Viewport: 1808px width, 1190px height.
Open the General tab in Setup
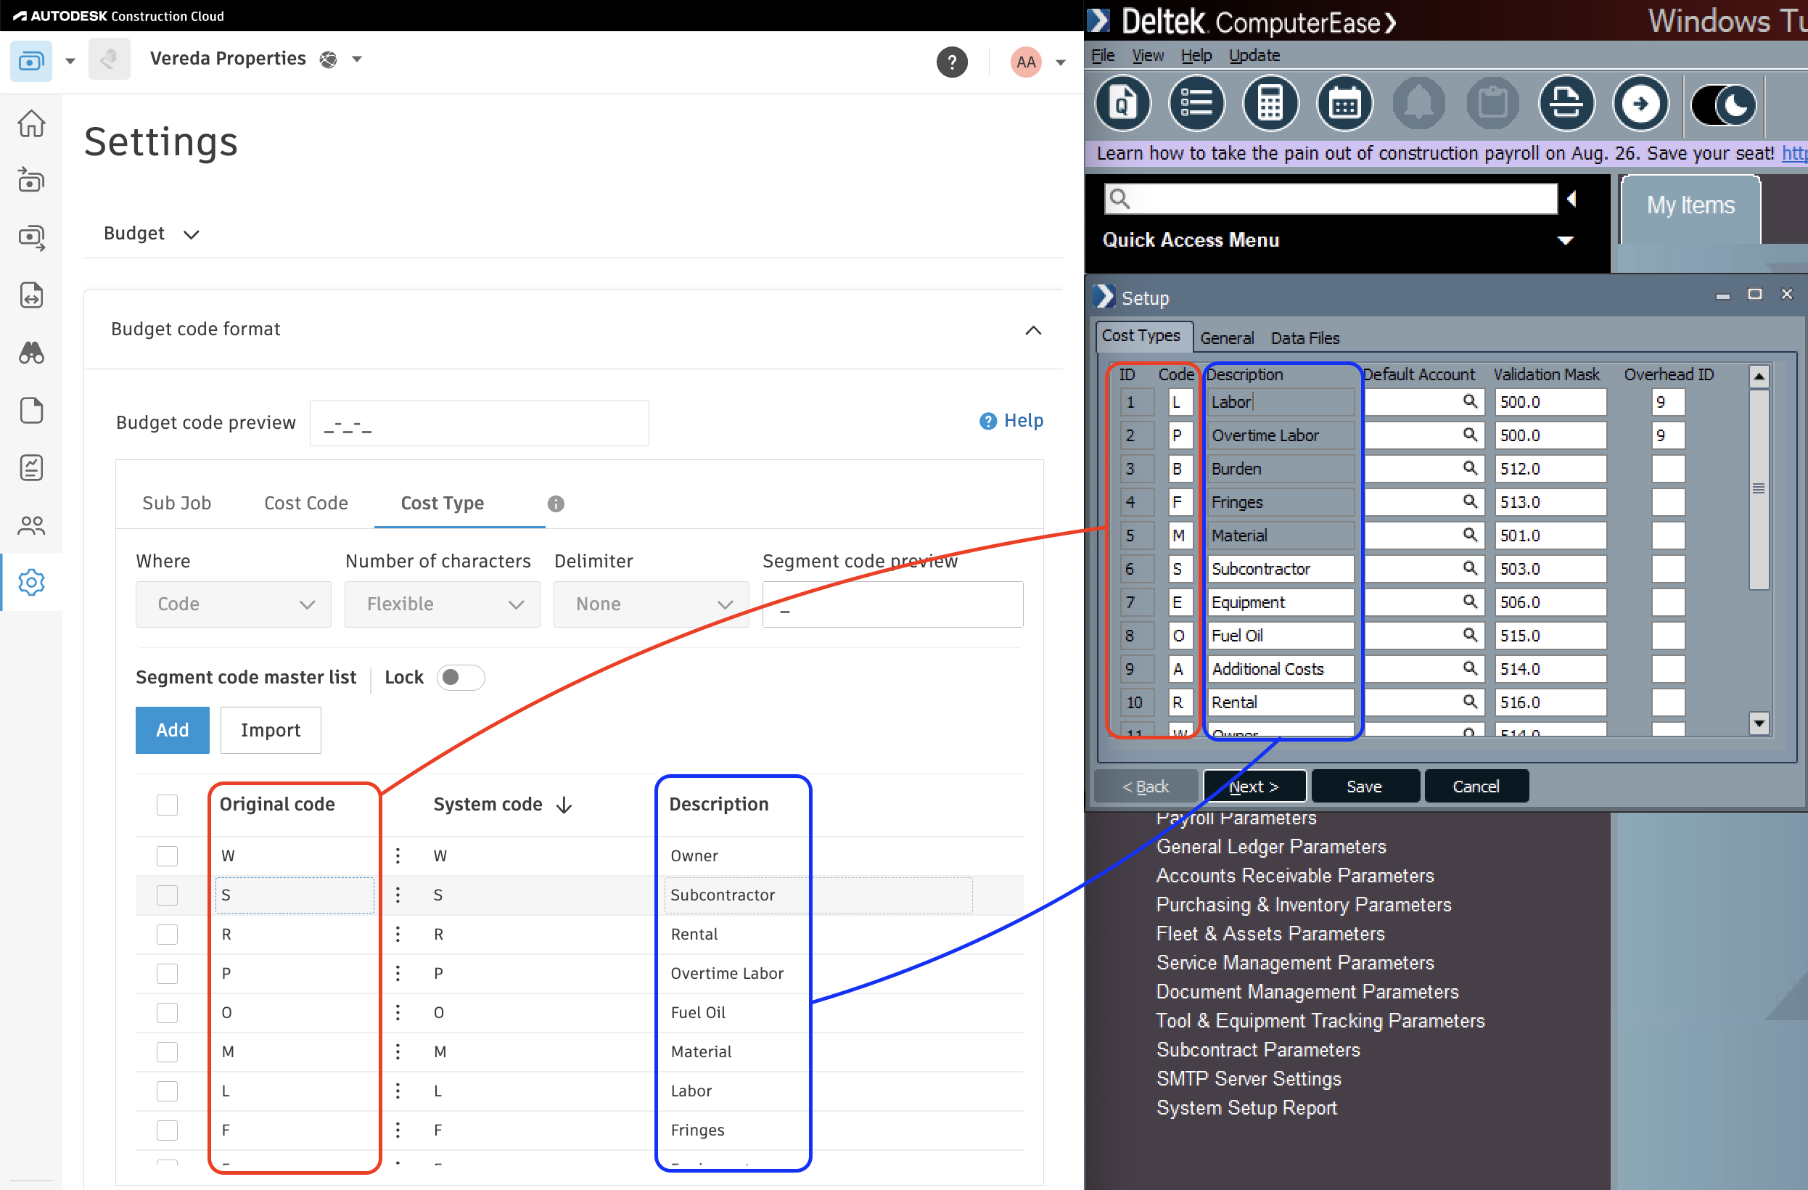click(1227, 337)
